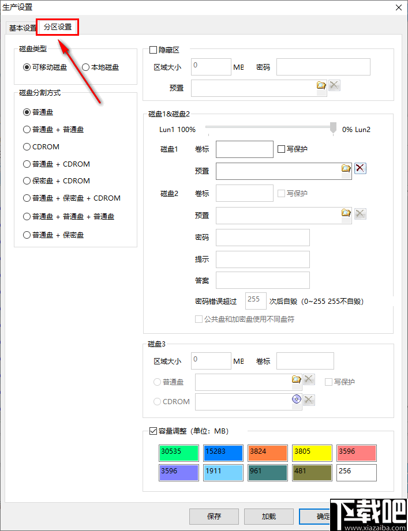Click the light blue 1911 capacity swatch

(223, 472)
